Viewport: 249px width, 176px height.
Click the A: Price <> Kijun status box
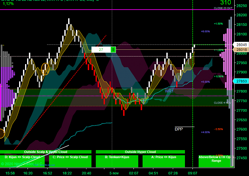click(164, 161)
